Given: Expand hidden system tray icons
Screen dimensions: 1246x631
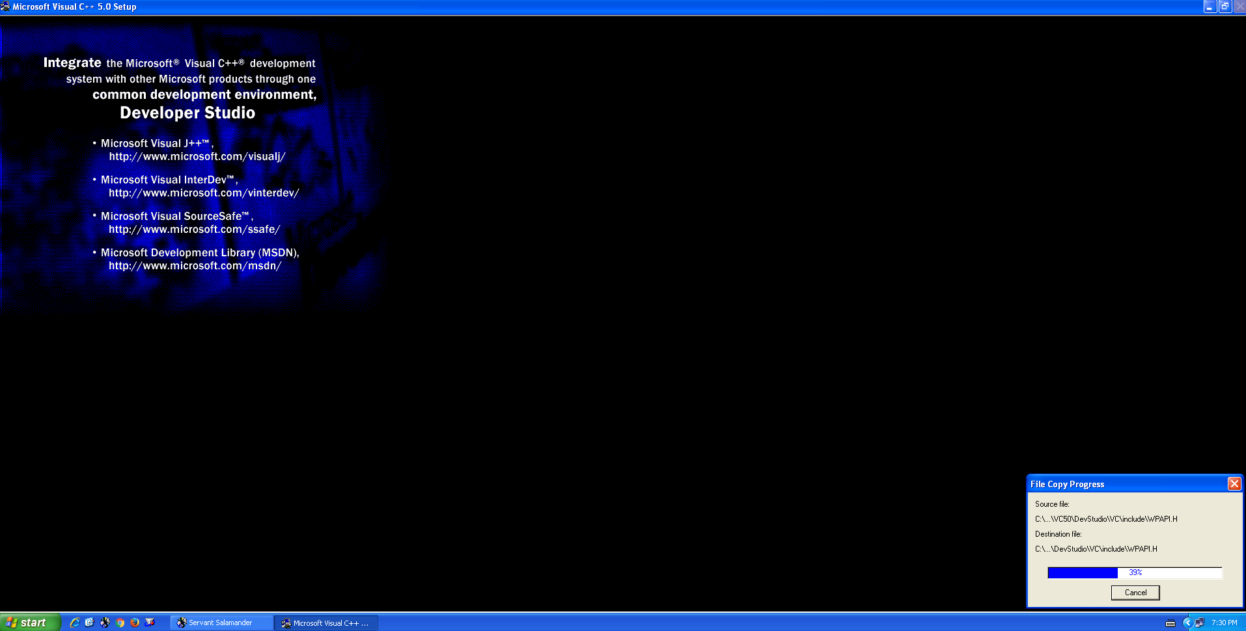Looking at the screenshot, I should tap(1187, 623).
